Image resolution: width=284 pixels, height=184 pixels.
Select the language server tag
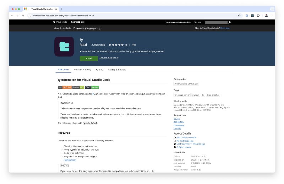pos(182,95)
